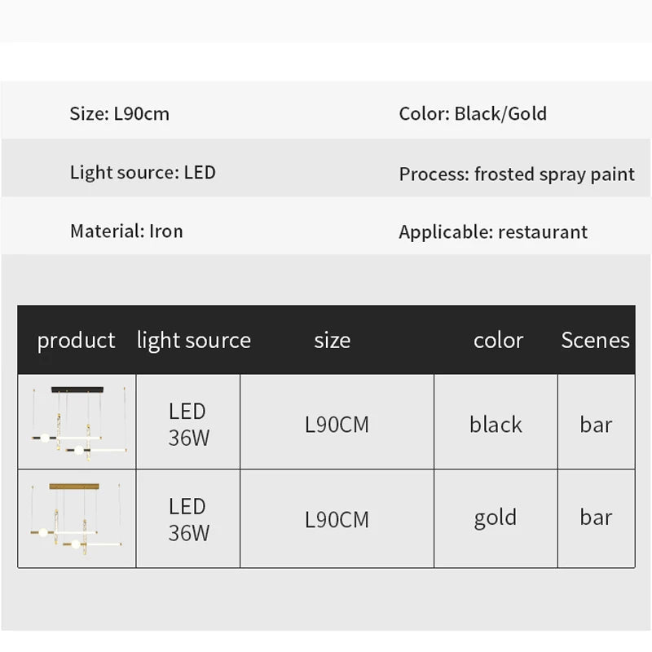Click the 'black' color table cell
This screenshot has height=652, width=652.
click(x=496, y=425)
